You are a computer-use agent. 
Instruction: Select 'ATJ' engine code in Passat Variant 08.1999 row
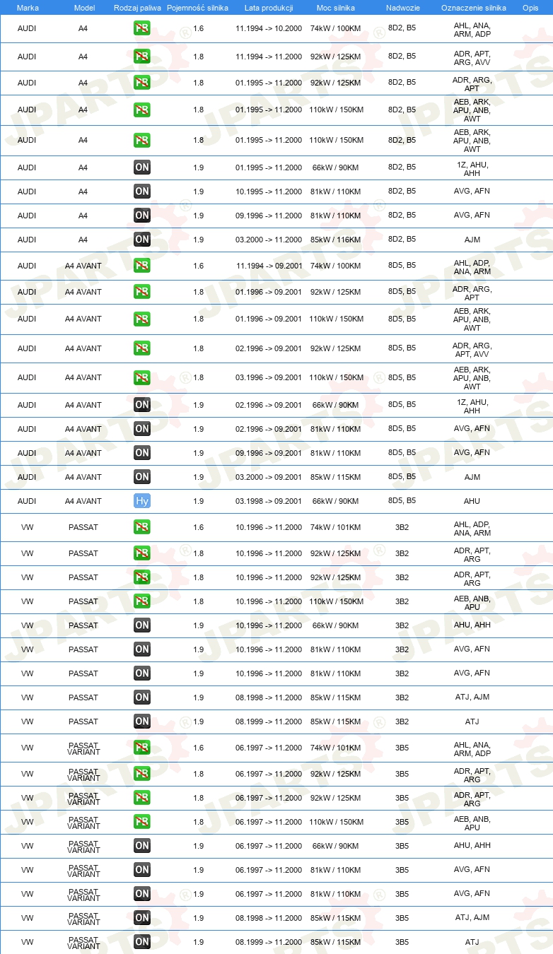(472, 942)
